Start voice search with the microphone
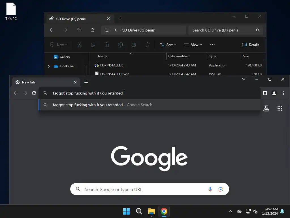 210,189
